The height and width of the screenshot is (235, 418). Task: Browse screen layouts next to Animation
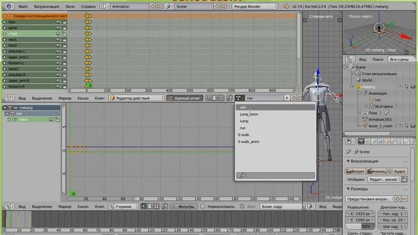tap(104, 6)
